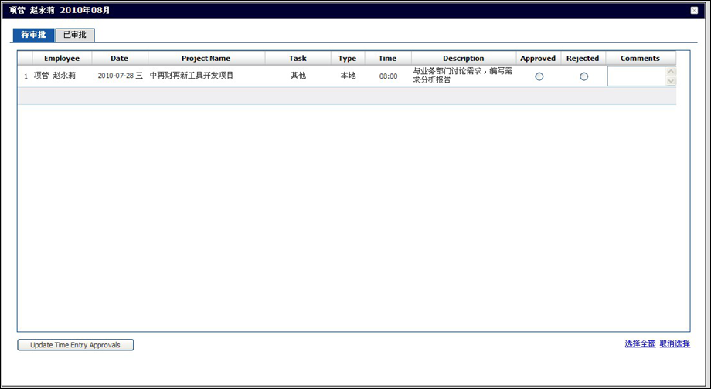Select the 中再财再新工具开发项目 project cell
Viewport: 711px width, 389px height.
(x=192, y=76)
